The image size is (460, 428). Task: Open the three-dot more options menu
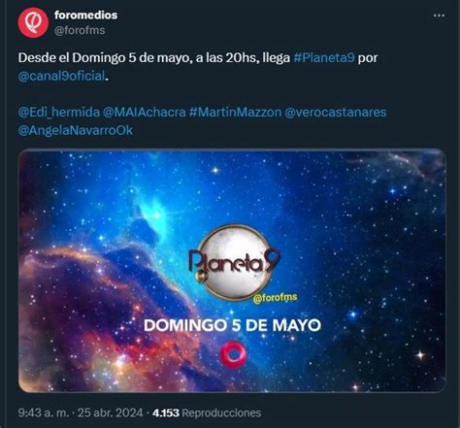coord(439,16)
